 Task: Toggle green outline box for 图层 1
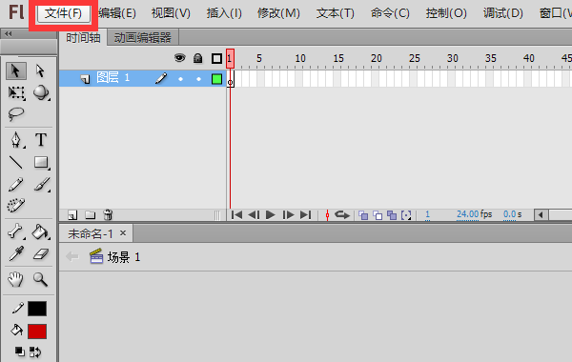(x=216, y=79)
